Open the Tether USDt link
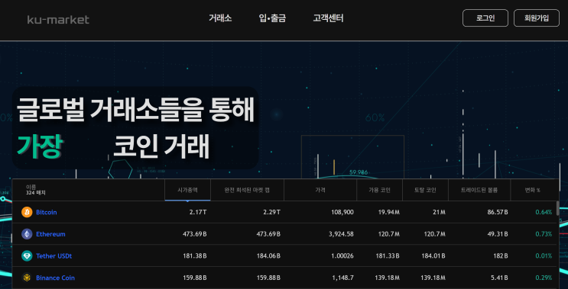The height and width of the screenshot is (289, 568). (x=54, y=256)
